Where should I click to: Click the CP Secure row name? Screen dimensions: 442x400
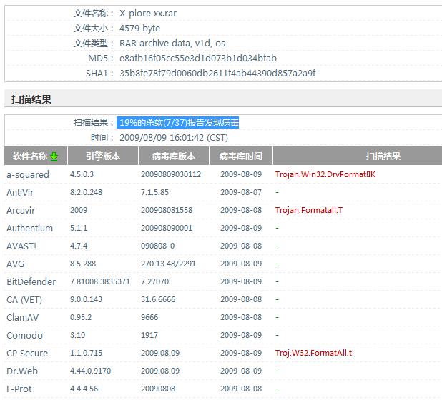click(x=27, y=353)
